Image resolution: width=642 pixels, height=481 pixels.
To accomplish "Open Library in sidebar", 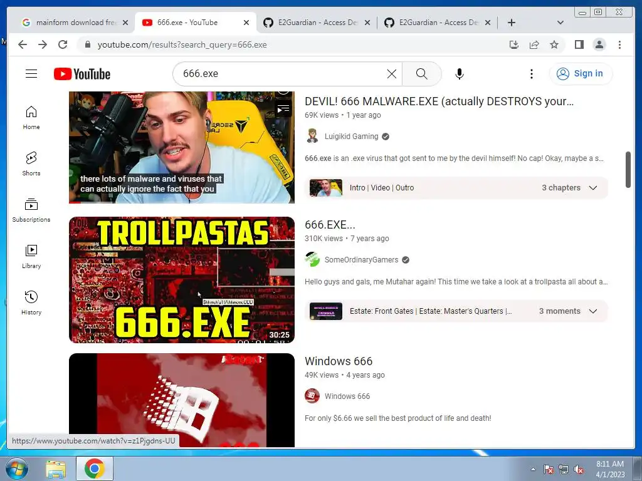I will point(31,256).
